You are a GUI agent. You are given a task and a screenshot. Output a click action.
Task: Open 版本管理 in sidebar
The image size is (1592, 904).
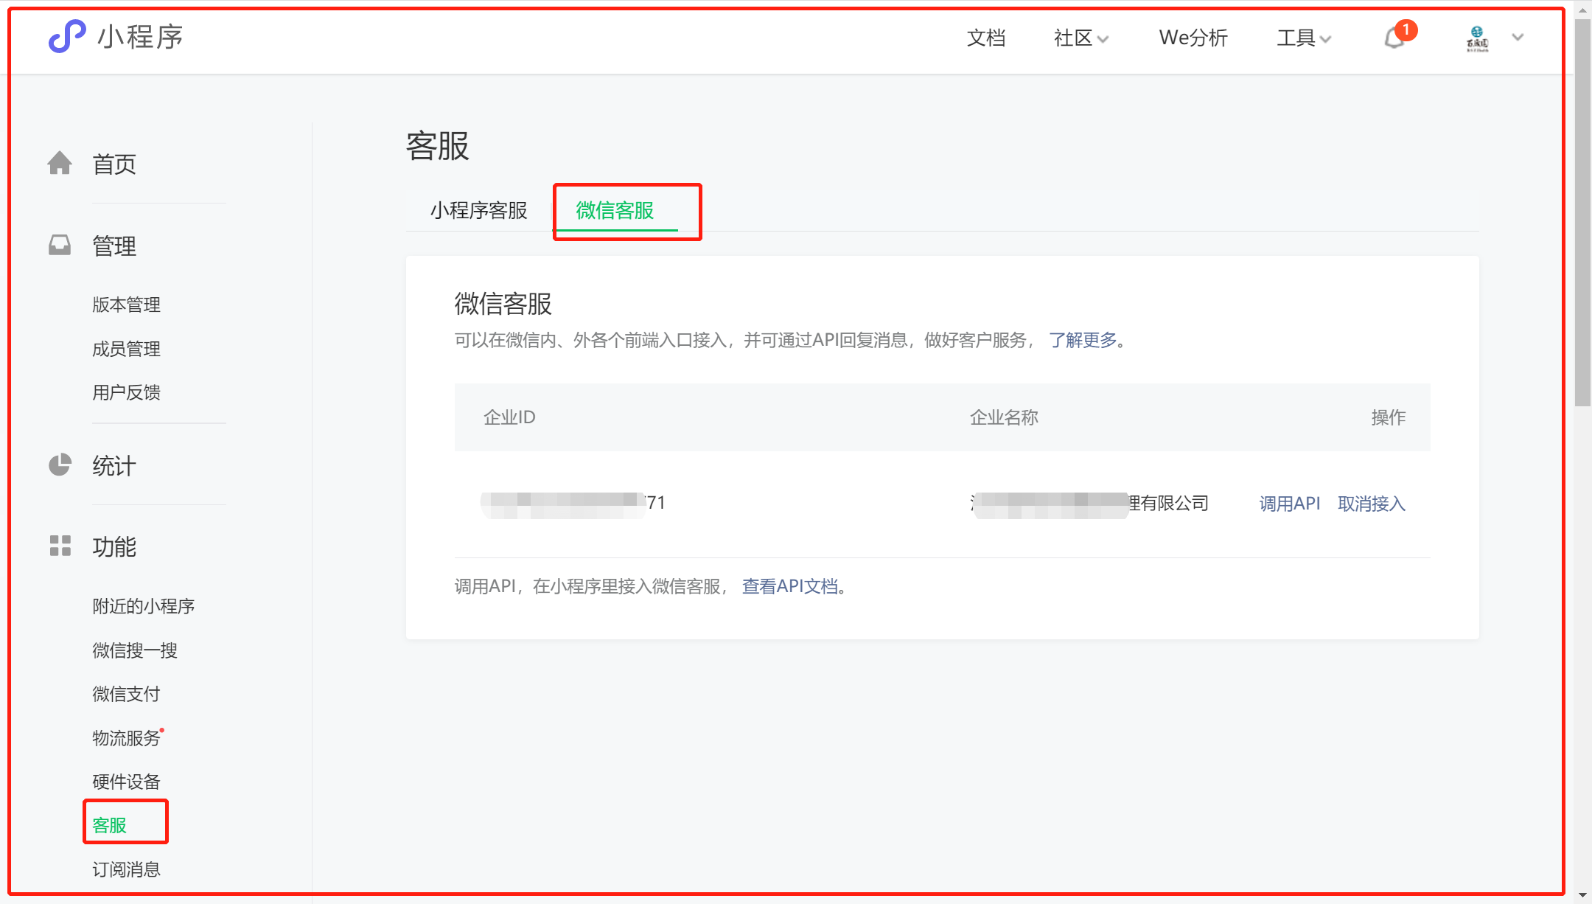(x=126, y=305)
